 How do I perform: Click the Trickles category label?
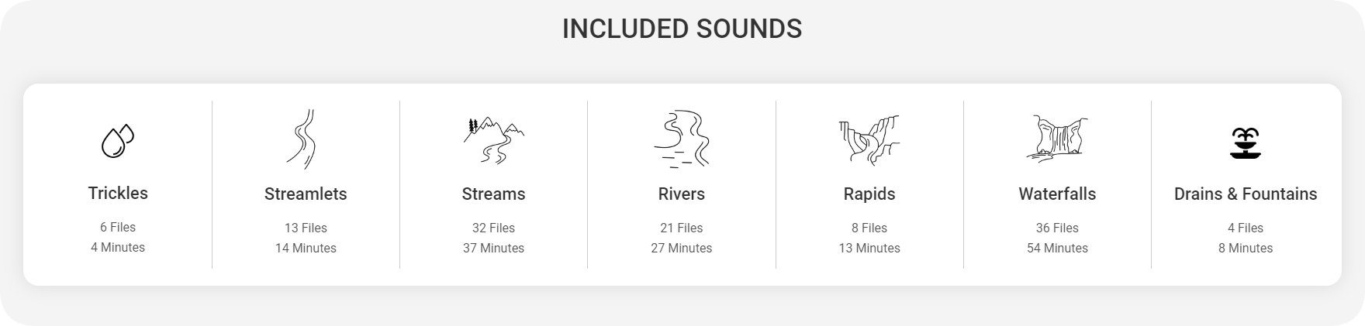click(118, 193)
